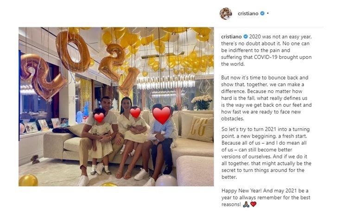This screenshot has width=342, height=214.
Task: Click the middle heart sticker on the photo
Action: 135,113
